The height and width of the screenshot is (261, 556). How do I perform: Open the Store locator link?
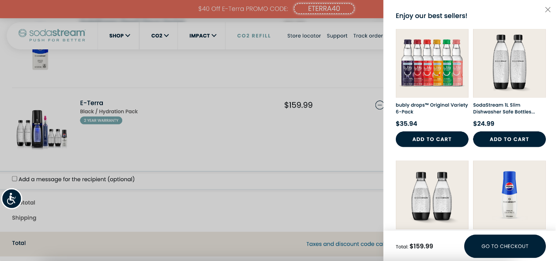click(304, 36)
